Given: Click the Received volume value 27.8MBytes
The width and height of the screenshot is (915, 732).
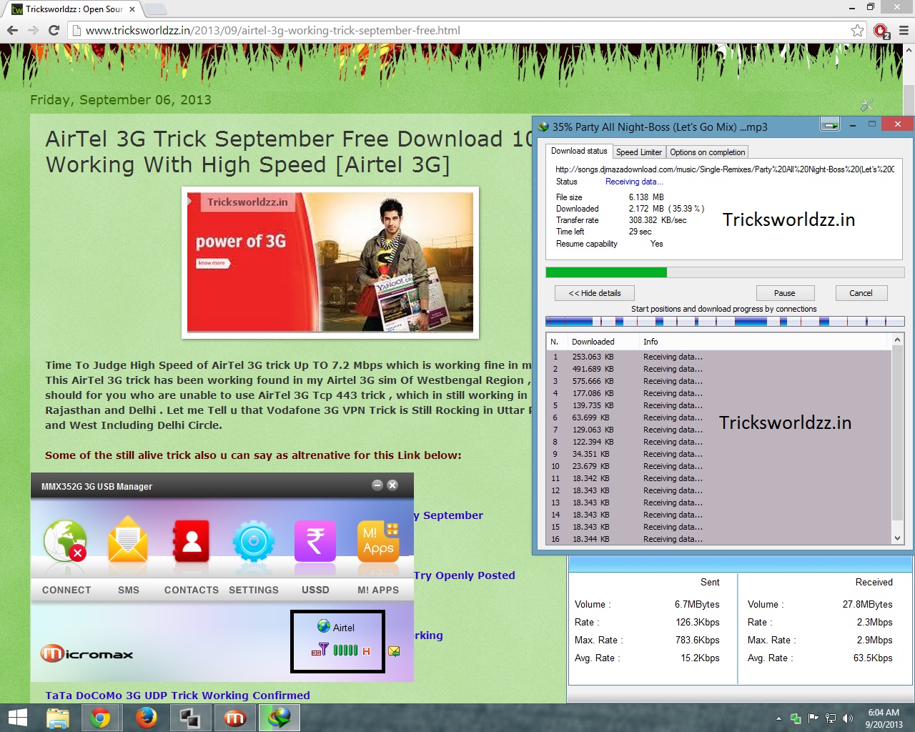Looking at the screenshot, I should 867,604.
